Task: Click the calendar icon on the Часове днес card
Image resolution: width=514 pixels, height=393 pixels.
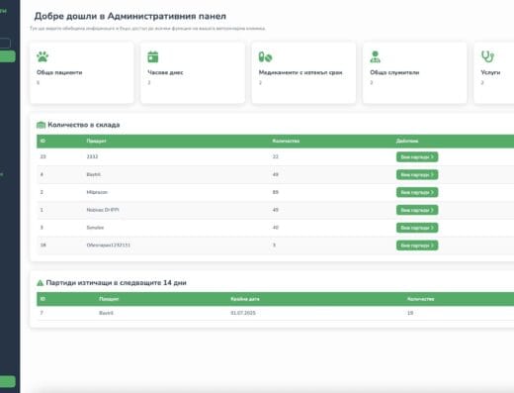Action: tap(153, 56)
